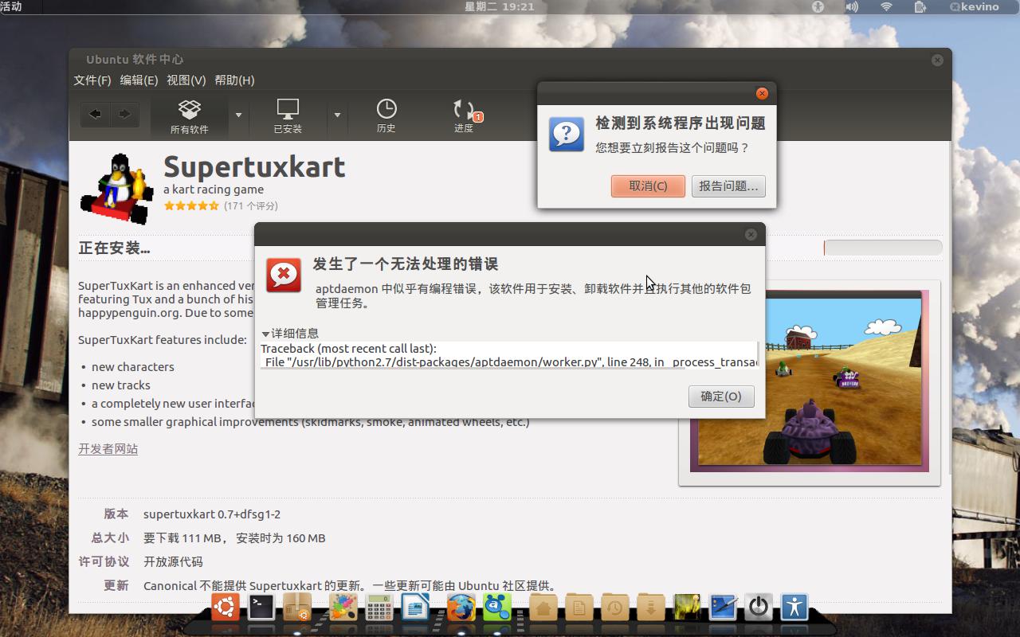Open the kevino user menu
Viewport: 1020px width, 637px height.
[x=974, y=6]
